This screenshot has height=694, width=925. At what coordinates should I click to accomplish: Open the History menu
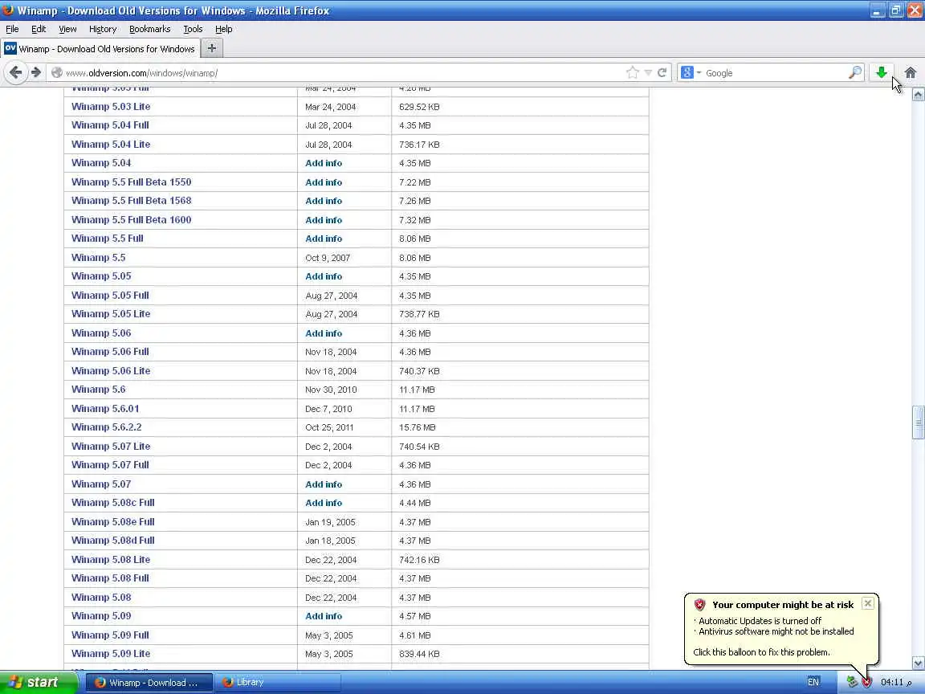[x=103, y=29]
